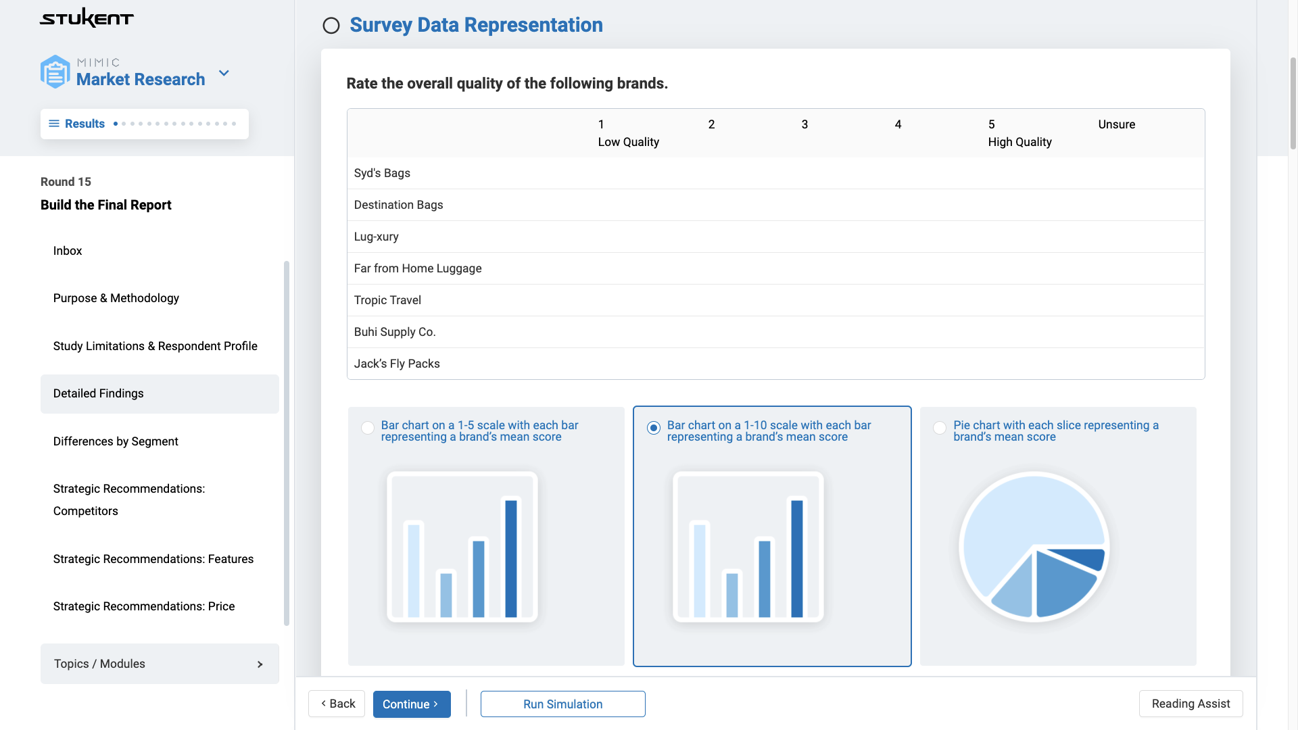Click the Stukent logo icon
The height and width of the screenshot is (730, 1298).
(x=87, y=17)
